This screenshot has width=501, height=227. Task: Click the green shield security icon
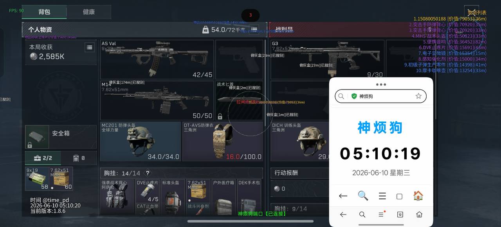point(354,96)
